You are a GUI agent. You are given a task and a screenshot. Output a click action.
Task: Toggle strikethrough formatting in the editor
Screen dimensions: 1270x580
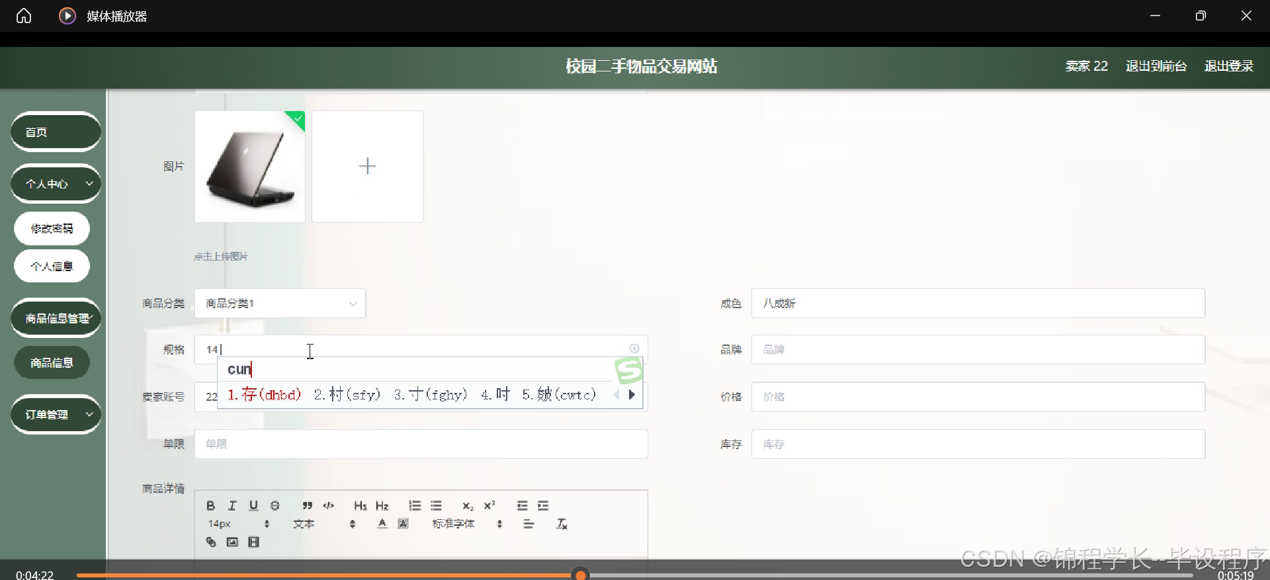point(275,506)
